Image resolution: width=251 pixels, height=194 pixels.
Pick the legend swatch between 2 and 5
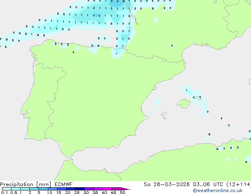click(x=34, y=189)
